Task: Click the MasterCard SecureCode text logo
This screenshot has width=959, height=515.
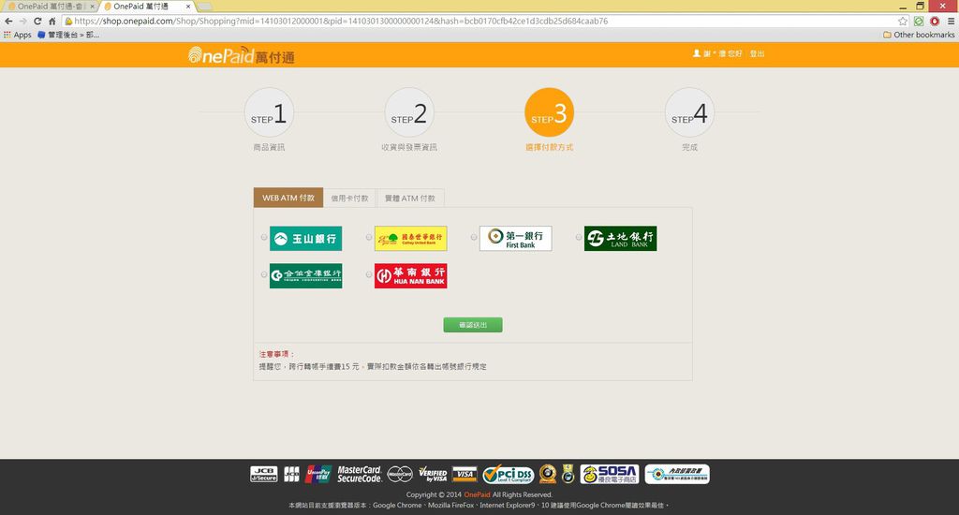Action: coord(359,474)
